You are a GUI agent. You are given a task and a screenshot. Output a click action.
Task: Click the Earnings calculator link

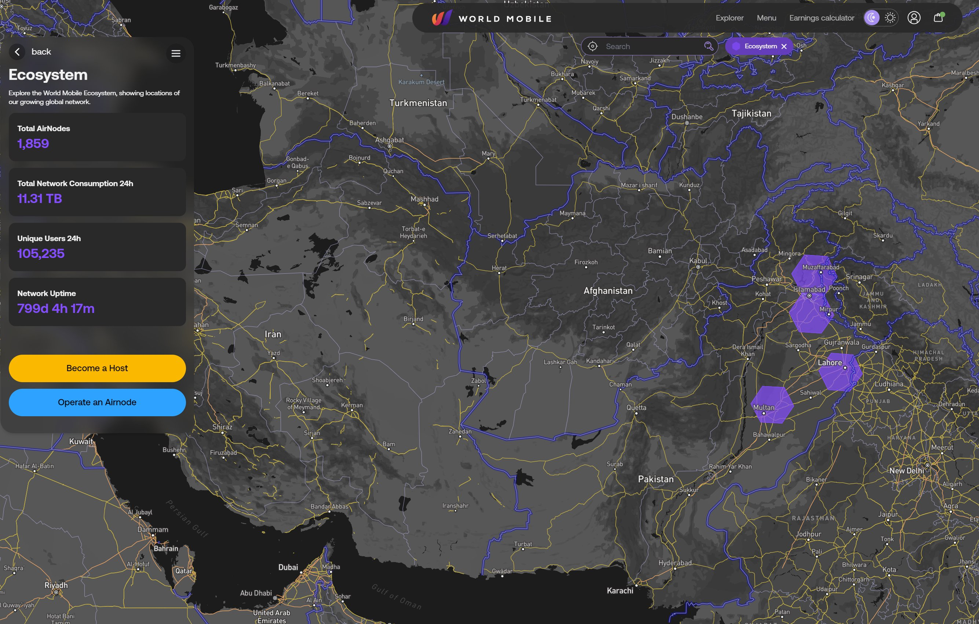(x=822, y=18)
